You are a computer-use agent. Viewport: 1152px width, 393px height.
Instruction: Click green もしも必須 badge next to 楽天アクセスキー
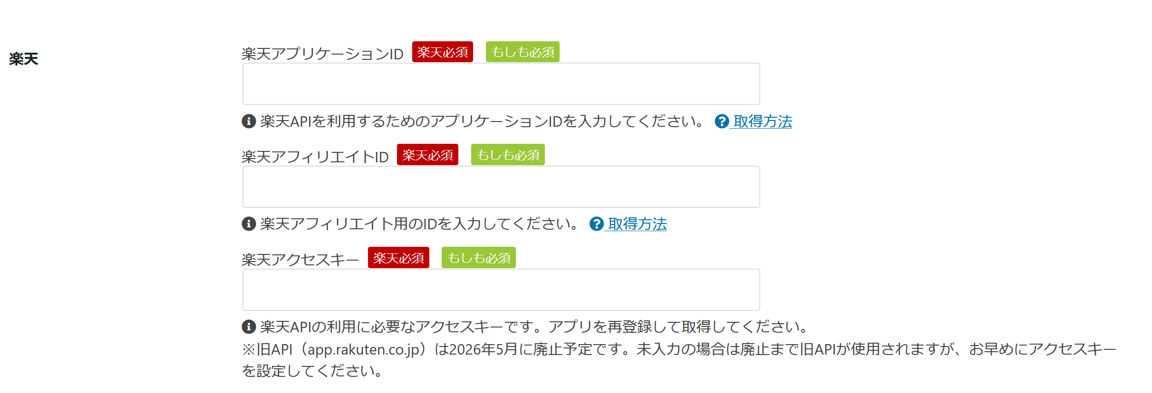point(479,258)
